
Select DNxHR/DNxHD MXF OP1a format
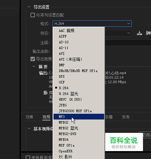point(79,71)
